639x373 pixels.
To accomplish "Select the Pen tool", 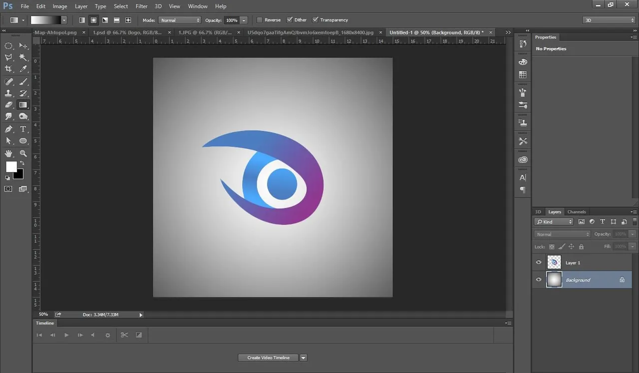I will 8,129.
